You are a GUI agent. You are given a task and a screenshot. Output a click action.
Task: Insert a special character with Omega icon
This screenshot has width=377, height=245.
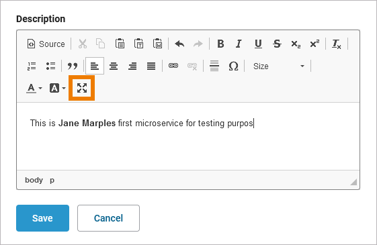pyautogui.click(x=233, y=66)
